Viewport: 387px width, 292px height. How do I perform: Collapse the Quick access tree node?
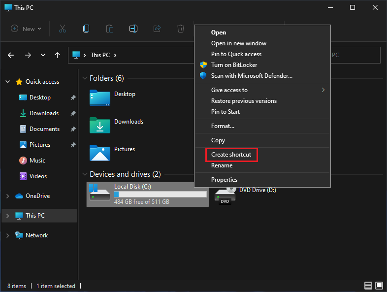(8, 82)
